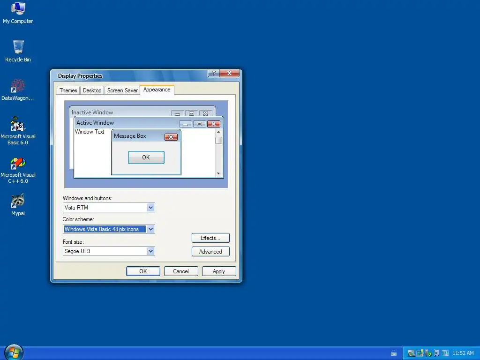This screenshot has height=360, width=480.
Task: Select Microsoft Visual Basic 6.0 icon
Action: (18, 131)
